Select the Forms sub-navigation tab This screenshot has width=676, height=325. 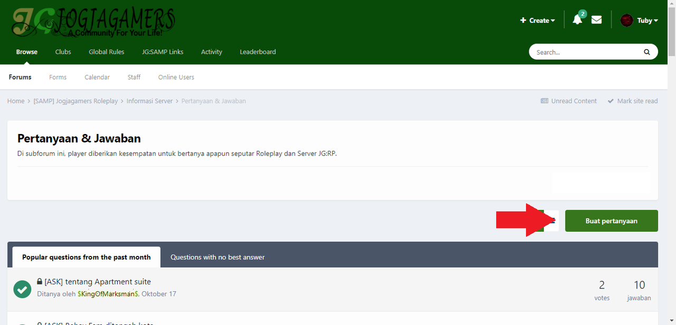coord(58,77)
